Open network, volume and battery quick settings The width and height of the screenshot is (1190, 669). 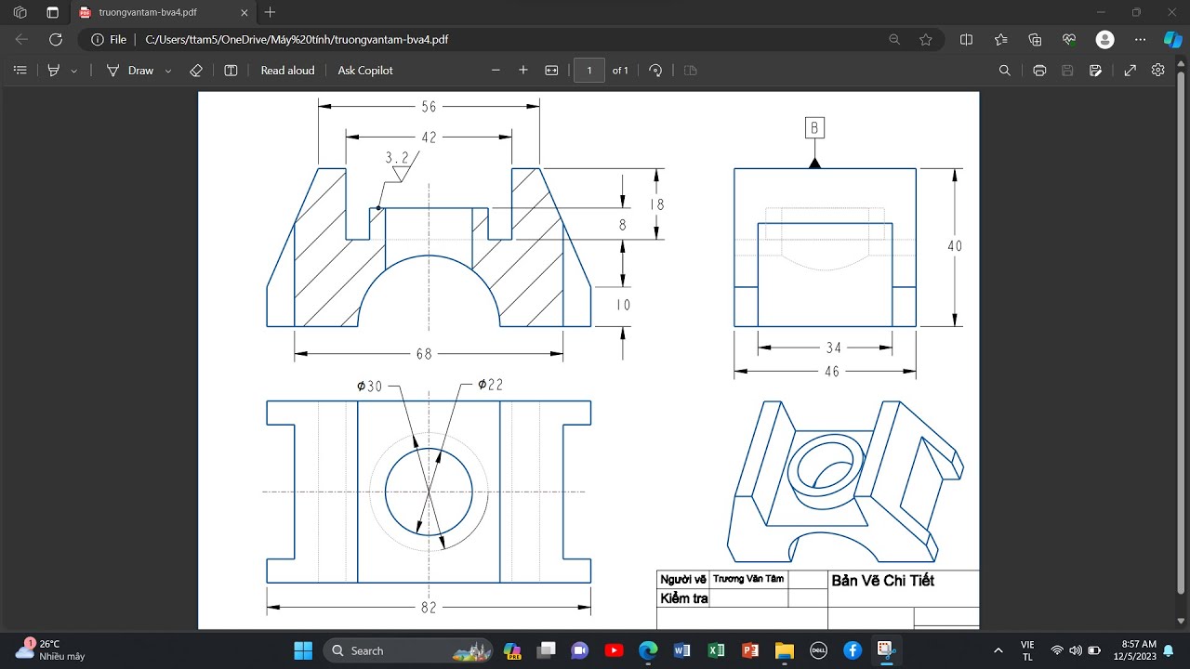point(1076,650)
